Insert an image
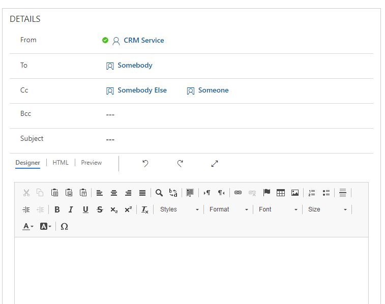Screen dimensions: 385x304 click(x=295, y=193)
